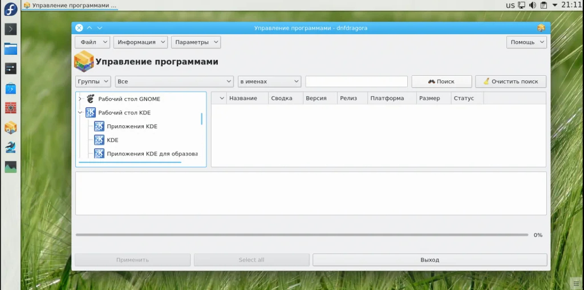Open the software store bag icon
584x290 pixels.
(x=10, y=89)
